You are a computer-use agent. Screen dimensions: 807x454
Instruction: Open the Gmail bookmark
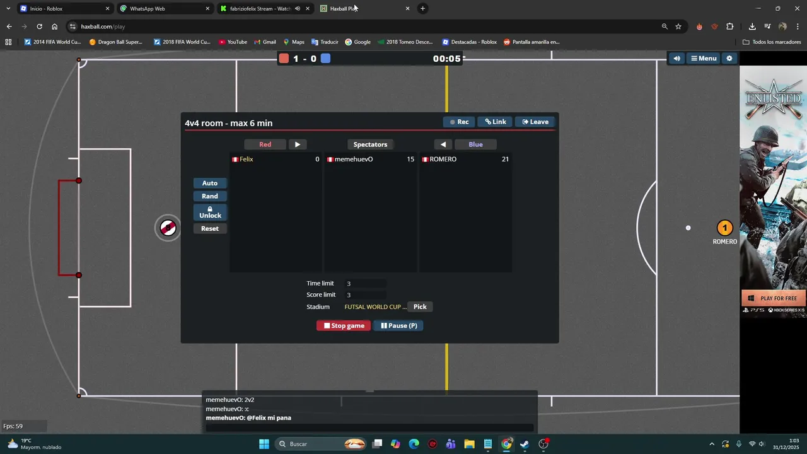(x=265, y=42)
